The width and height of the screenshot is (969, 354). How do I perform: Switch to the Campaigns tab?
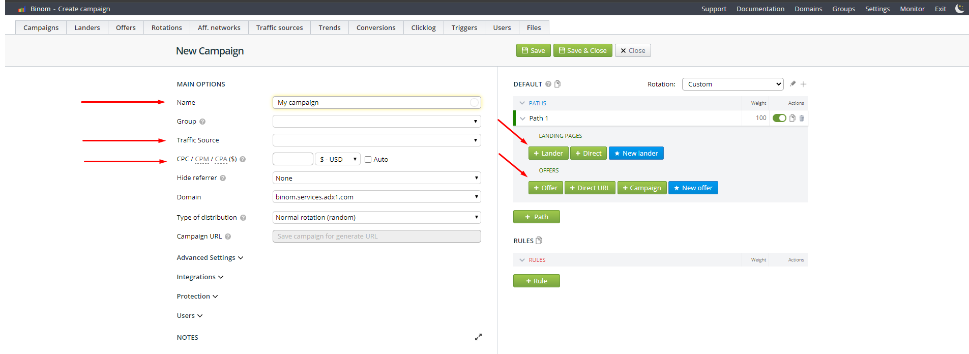pos(41,27)
